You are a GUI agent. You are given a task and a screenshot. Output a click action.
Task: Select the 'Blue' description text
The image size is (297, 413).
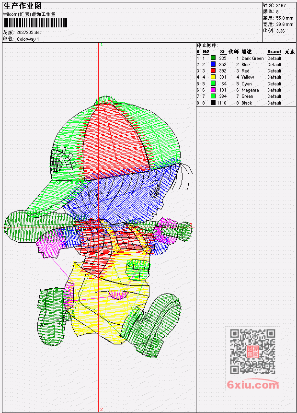click(245, 65)
